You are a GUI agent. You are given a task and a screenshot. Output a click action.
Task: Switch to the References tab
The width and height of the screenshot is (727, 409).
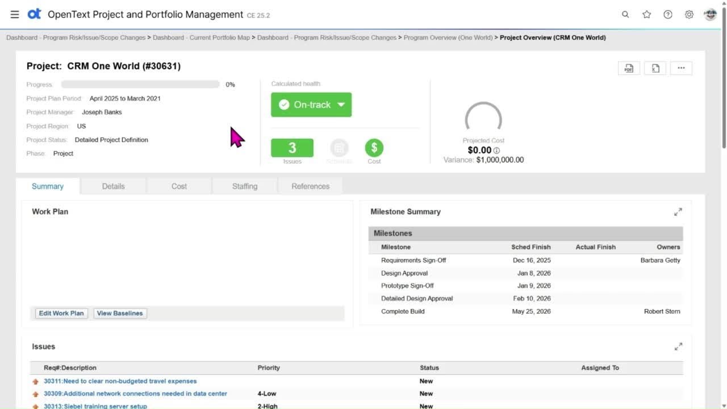pyautogui.click(x=311, y=186)
